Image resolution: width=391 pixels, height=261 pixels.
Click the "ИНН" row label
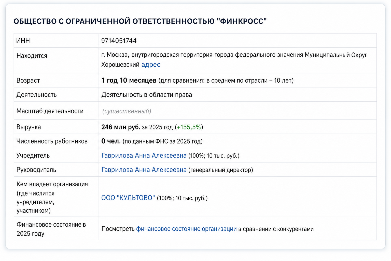(x=23, y=41)
